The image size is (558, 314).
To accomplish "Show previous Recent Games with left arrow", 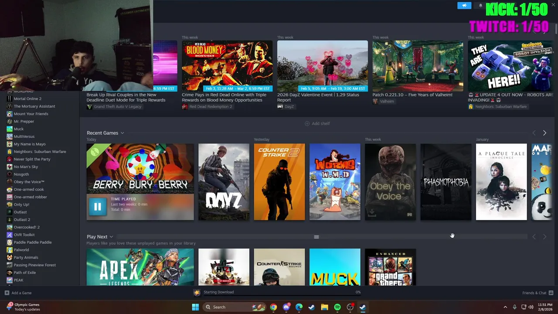I will (x=534, y=133).
